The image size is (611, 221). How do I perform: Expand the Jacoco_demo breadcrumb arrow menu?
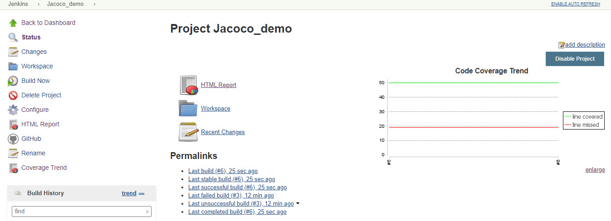click(x=94, y=4)
